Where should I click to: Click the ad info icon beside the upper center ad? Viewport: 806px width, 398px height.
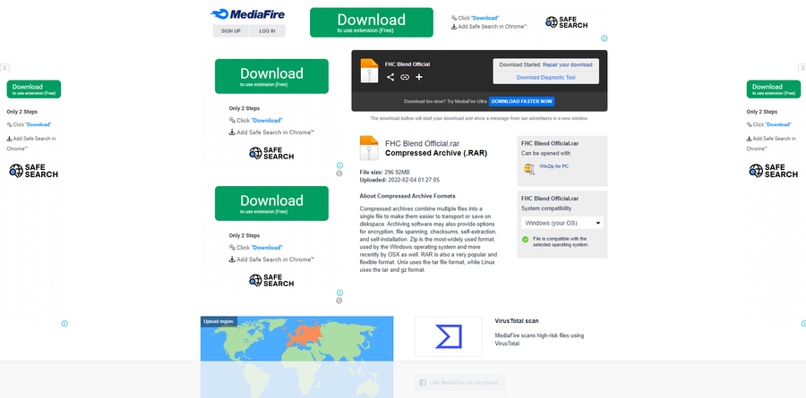tap(339, 165)
